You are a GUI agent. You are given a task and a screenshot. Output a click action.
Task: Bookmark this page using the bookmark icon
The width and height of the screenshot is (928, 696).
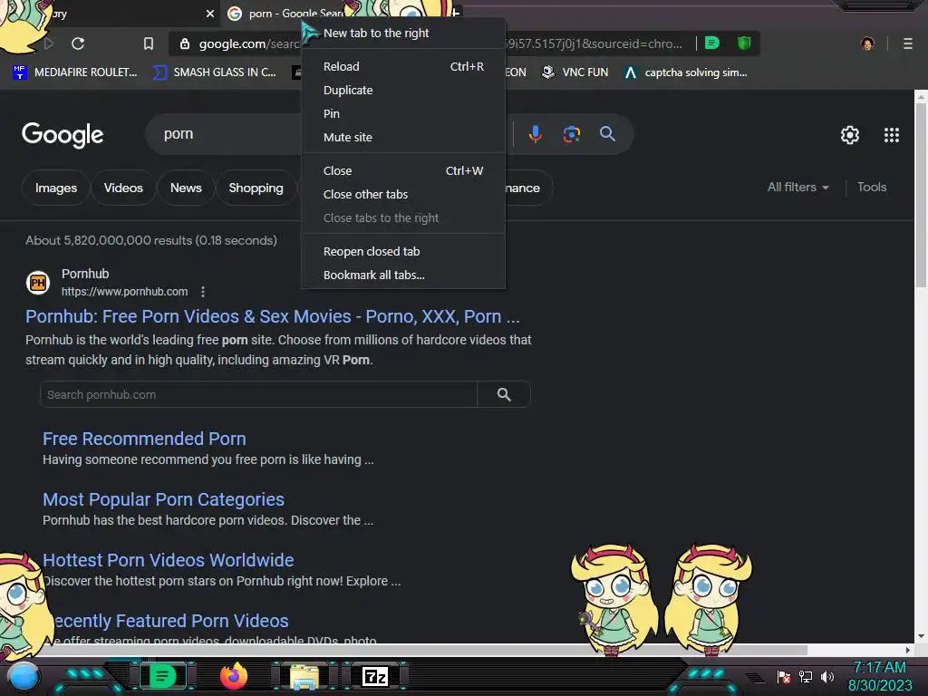coord(149,43)
